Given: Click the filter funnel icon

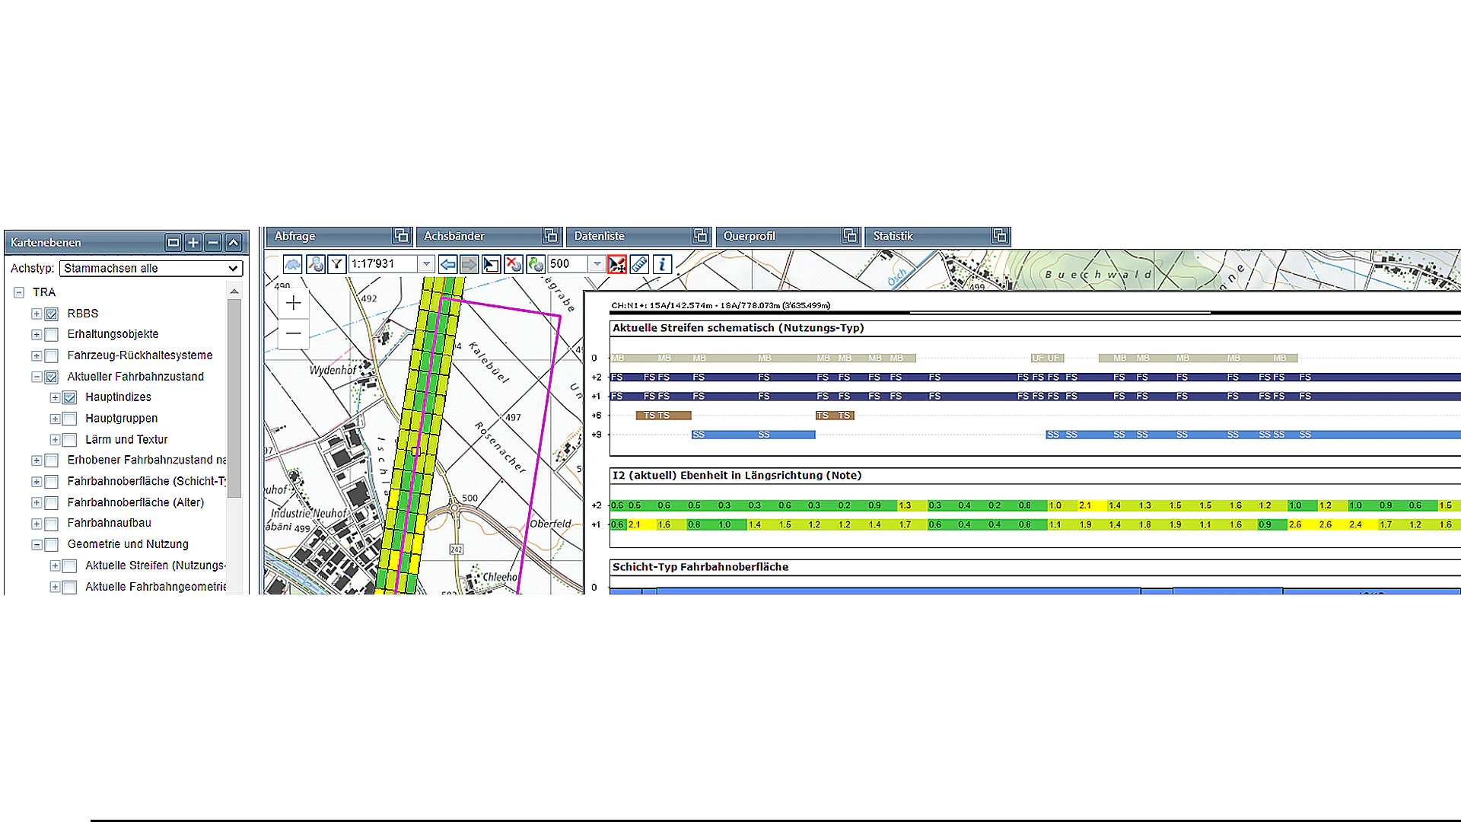Looking at the screenshot, I should [x=336, y=264].
